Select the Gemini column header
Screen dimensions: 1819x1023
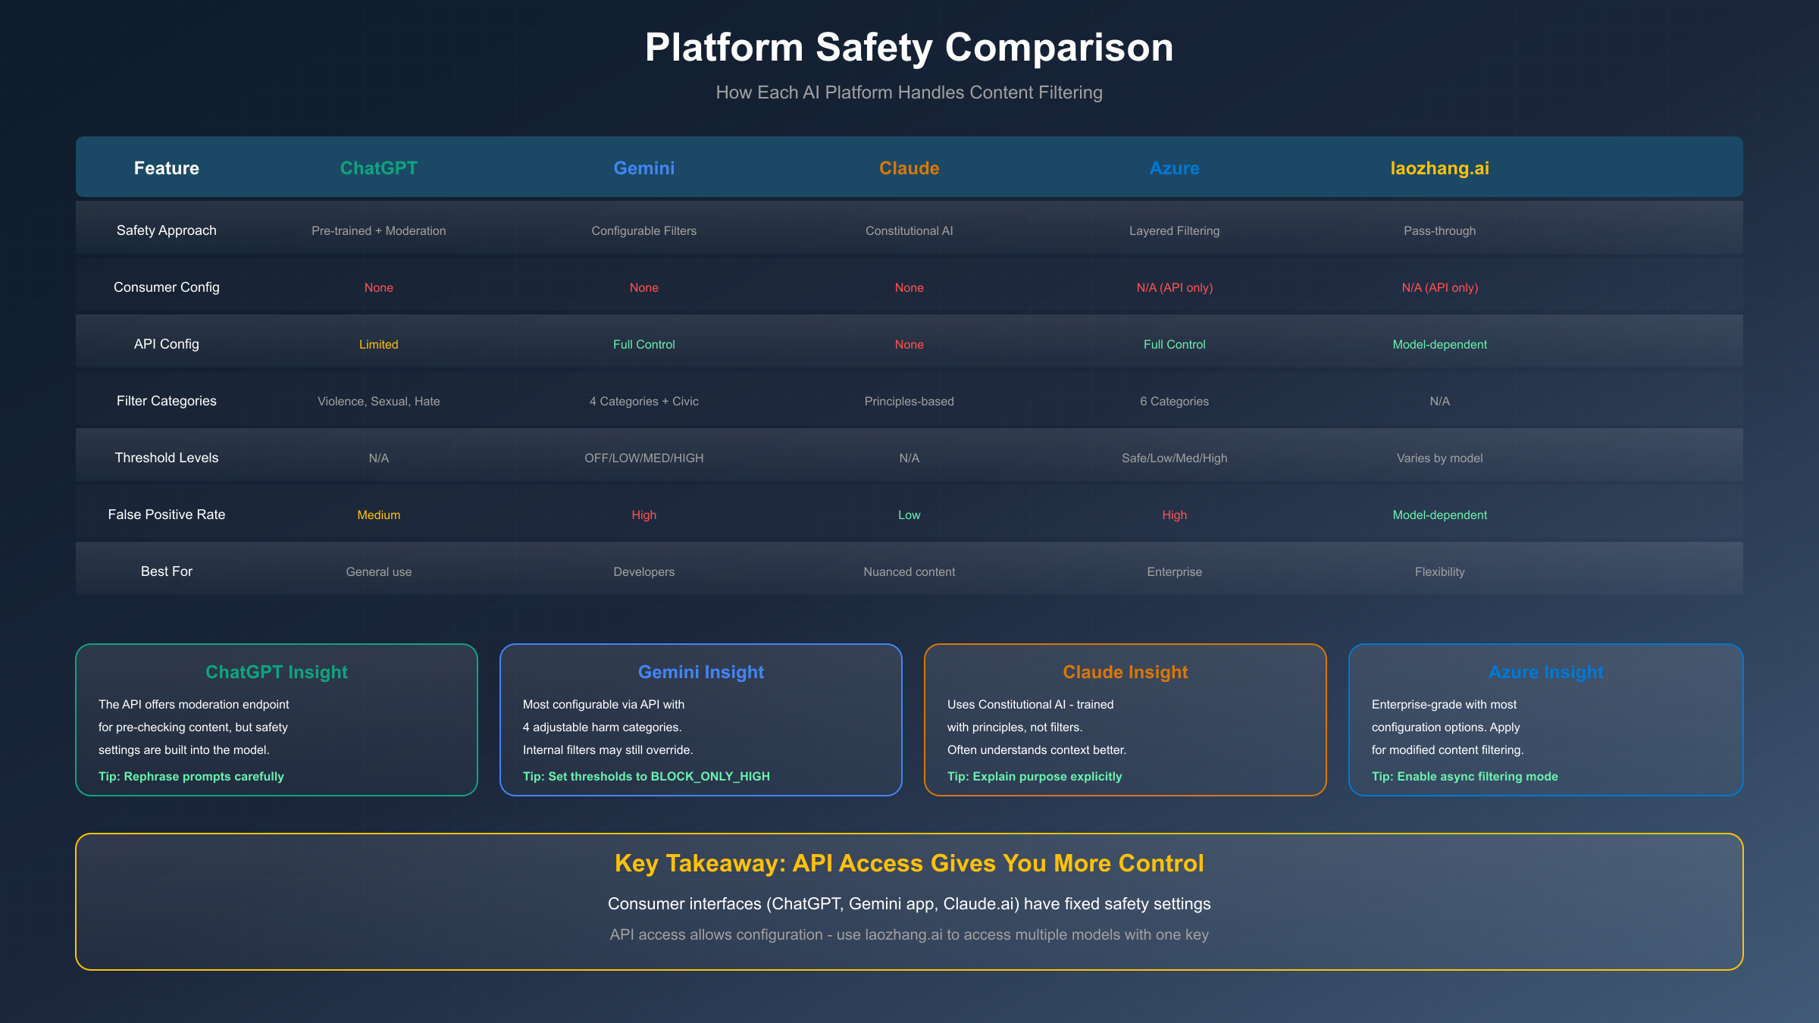click(643, 167)
